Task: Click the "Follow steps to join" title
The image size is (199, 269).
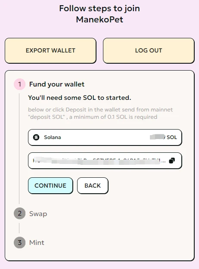Action: tap(99, 9)
